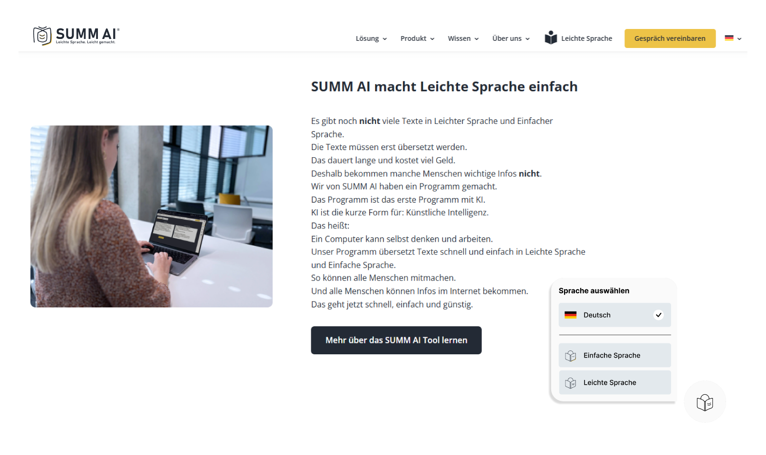Click the photo of woman at laptop

(152, 217)
